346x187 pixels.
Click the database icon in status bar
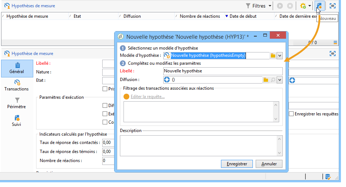(328, 177)
